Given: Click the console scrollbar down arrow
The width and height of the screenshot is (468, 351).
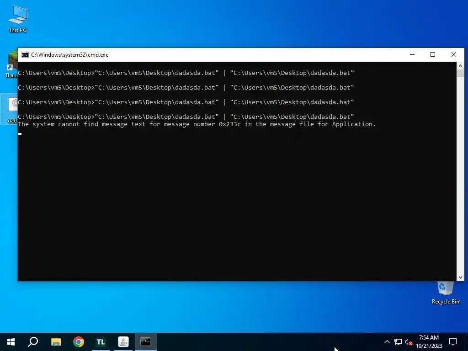Looking at the screenshot, I should 460,277.
